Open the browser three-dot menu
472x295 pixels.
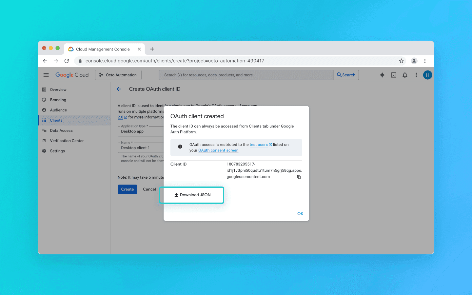click(x=425, y=61)
